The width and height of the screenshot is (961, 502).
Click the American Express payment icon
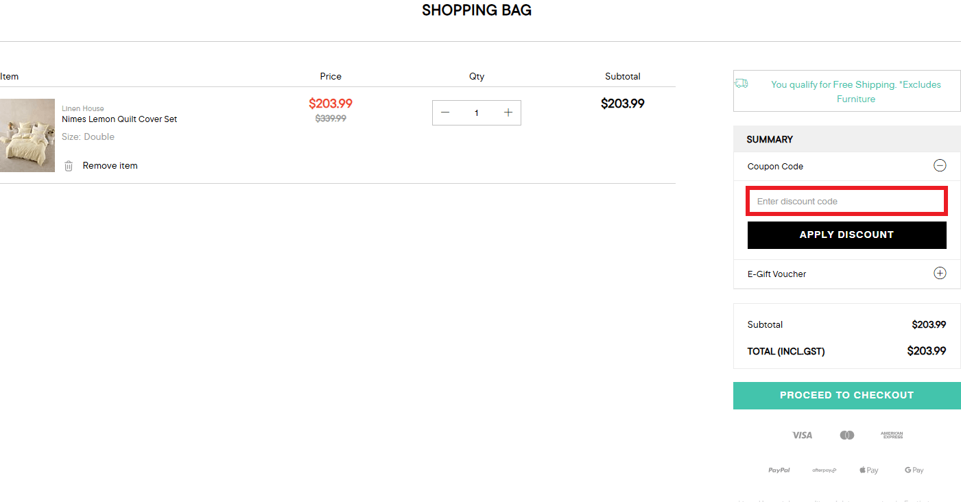click(x=891, y=435)
